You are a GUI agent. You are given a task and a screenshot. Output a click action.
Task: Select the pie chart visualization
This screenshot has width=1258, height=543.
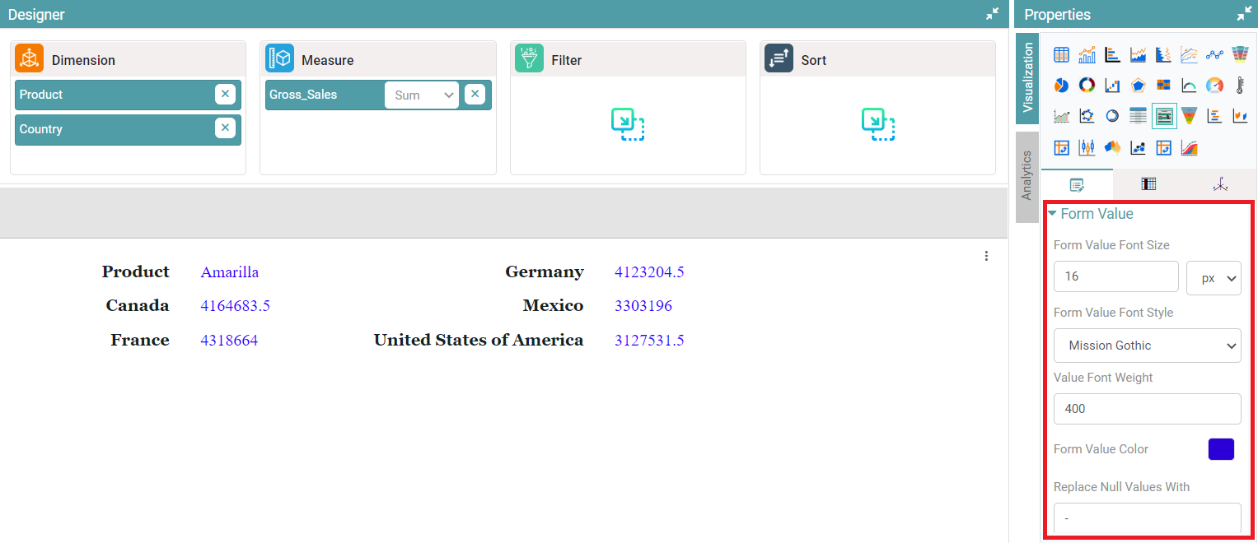pos(1061,86)
